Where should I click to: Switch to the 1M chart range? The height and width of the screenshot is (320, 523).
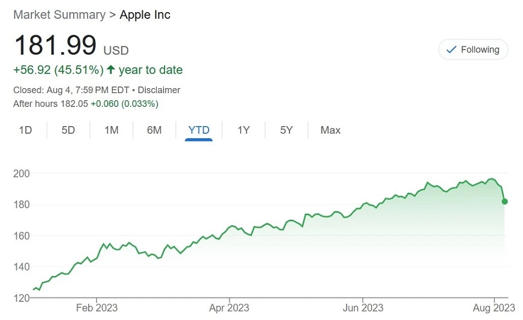click(x=111, y=130)
